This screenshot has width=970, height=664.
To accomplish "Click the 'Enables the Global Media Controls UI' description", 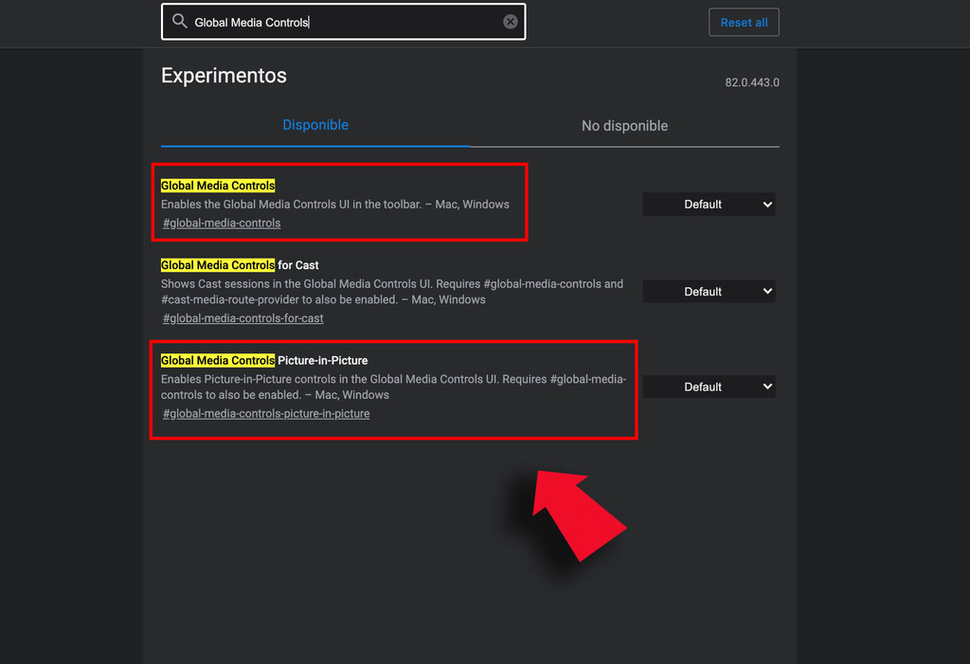I will (334, 205).
